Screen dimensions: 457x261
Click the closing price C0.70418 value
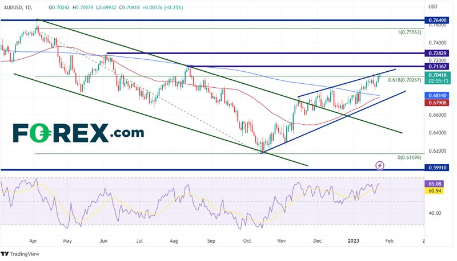(x=130, y=8)
